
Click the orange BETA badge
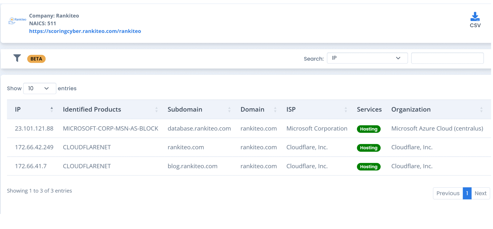[x=36, y=59]
